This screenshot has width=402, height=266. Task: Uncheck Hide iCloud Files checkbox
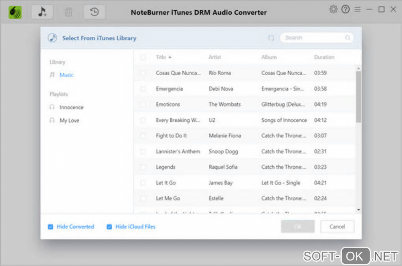point(109,227)
